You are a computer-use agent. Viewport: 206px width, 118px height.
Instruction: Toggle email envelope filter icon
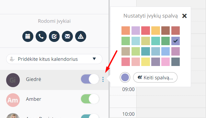pos(67,36)
